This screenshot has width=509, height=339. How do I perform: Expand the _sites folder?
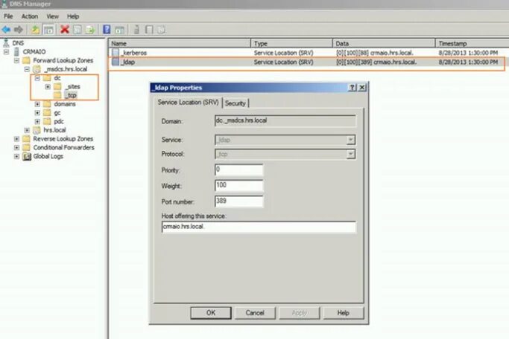[x=48, y=87]
